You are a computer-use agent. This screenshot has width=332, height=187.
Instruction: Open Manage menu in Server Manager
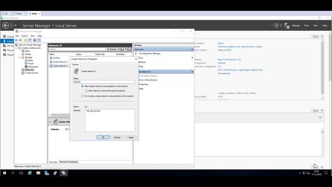[296, 25]
